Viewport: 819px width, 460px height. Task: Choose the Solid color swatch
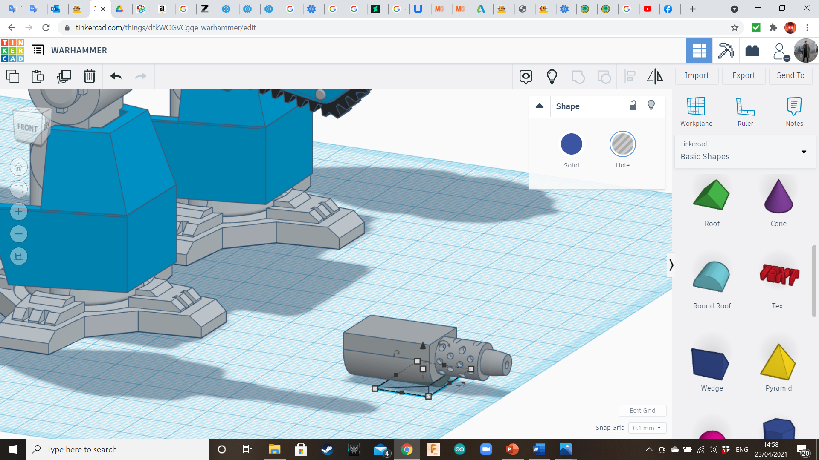click(x=571, y=144)
